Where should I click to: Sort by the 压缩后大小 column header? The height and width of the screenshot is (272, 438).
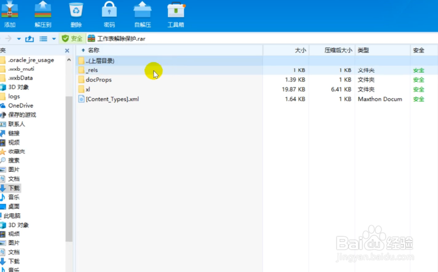tap(332, 50)
